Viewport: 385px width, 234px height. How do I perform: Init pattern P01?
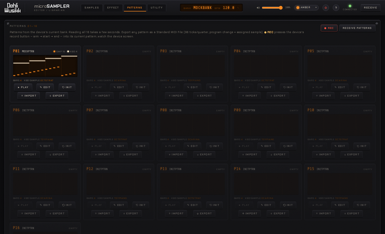click(x=67, y=87)
